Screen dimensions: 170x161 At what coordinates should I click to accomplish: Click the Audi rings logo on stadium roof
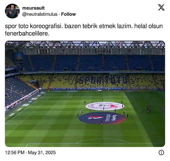44,52
